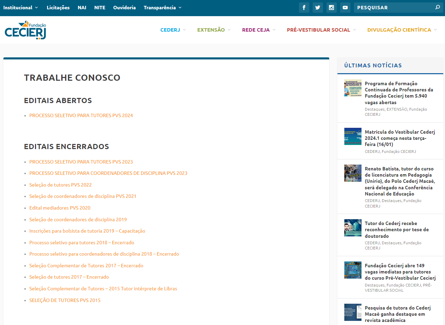Select the EDITAIS ENCERRADOS heading
This screenshot has width=445, height=325.
pyautogui.click(x=66, y=147)
